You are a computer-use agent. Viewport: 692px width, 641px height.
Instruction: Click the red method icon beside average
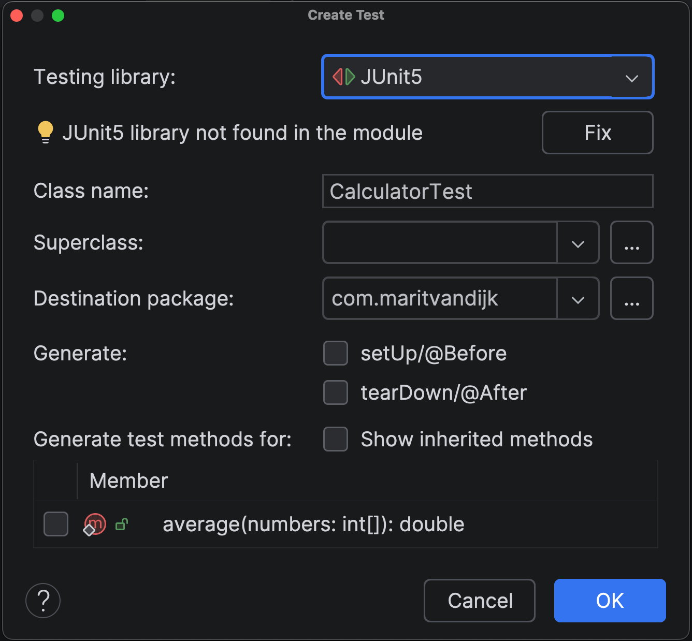coord(95,525)
